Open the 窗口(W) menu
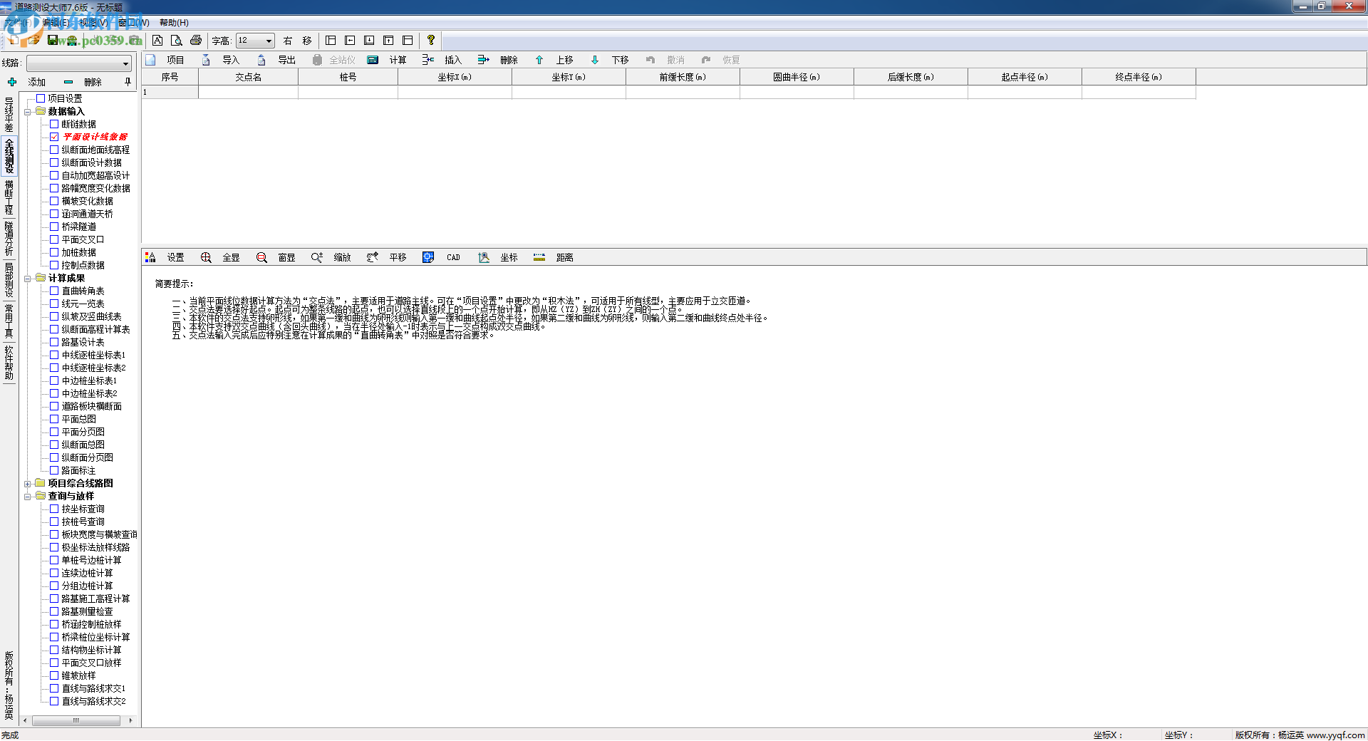Viewport: 1368px width, 741px height. [134, 23]
